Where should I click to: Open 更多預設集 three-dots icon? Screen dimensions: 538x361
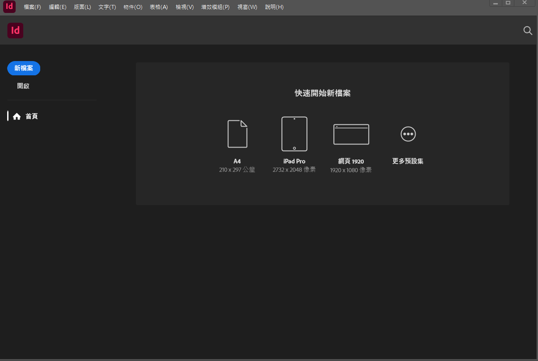pos(408,134)
